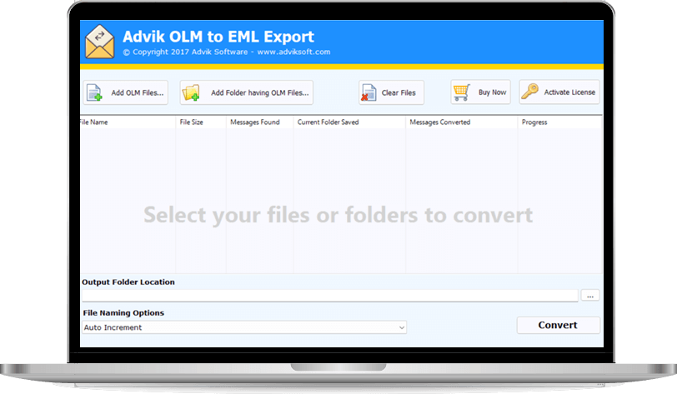
Task: Open the Buy Now button
Action: pos(480,92)
